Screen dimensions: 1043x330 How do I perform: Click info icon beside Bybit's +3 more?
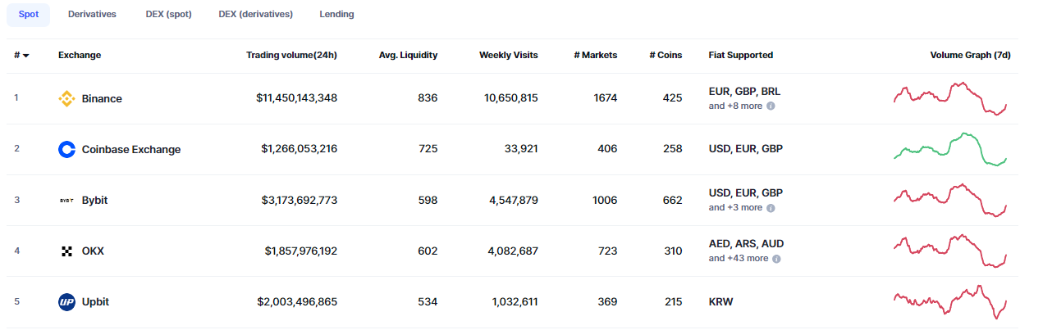tap(771, 208)
